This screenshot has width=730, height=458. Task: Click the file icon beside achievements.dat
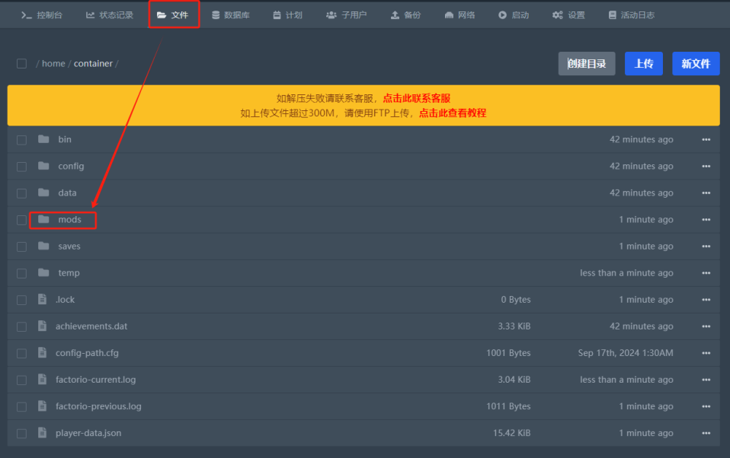pyautogui.click(x=43, y=326)
